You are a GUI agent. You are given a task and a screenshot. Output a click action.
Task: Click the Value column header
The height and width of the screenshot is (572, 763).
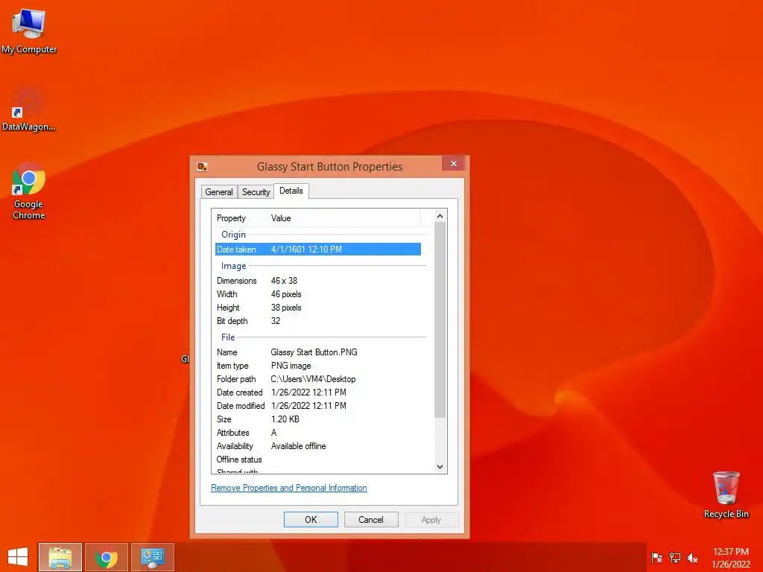point(344,218)
